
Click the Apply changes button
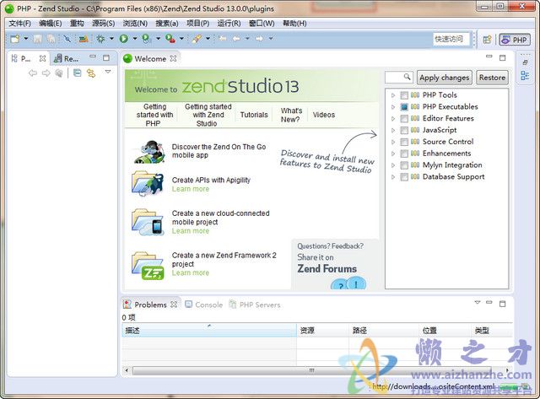445,78
